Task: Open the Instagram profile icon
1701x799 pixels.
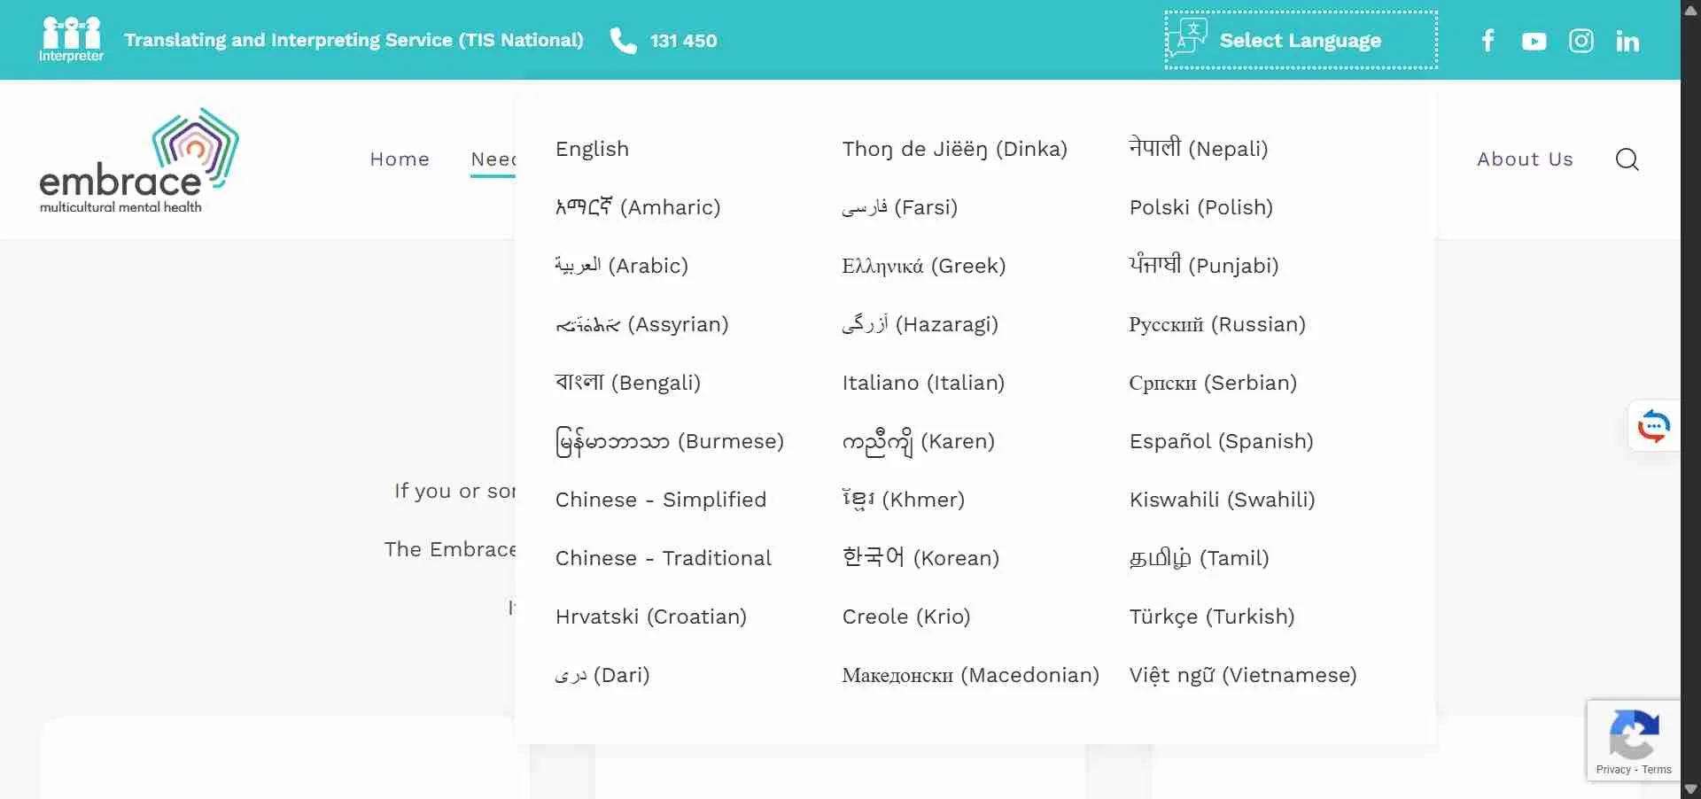Action: [1581, 40]
